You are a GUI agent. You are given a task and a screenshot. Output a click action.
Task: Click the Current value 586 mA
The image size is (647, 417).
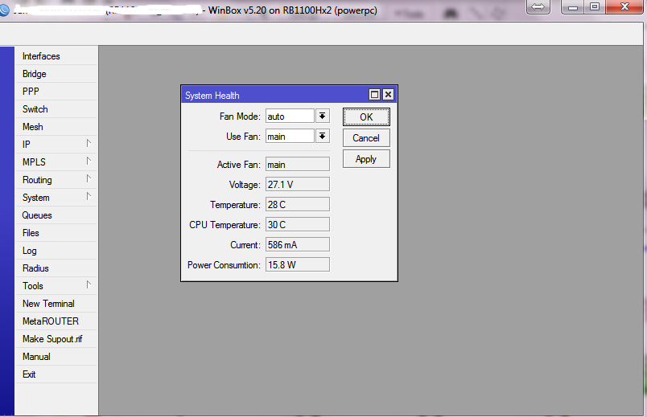[298, 245]
